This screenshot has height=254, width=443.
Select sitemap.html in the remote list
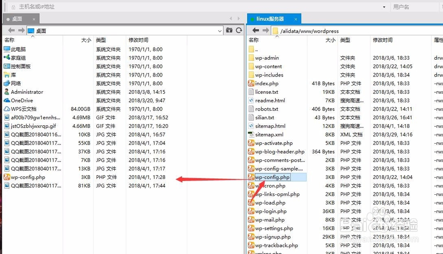[270, 126]
